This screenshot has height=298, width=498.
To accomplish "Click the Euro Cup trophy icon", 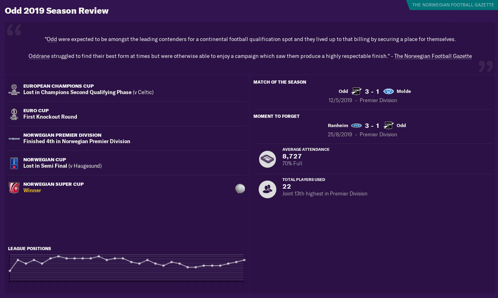I will tap(14, 114).
